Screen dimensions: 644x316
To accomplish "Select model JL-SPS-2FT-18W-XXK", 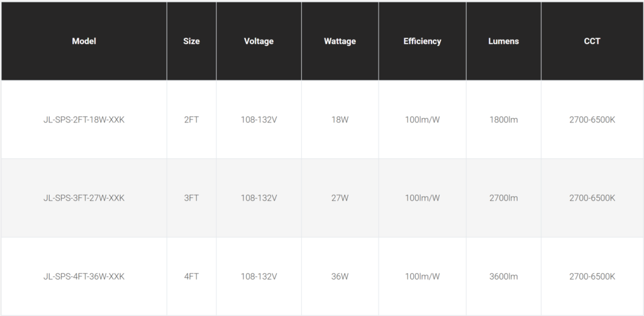I will (x=84, y=119).
